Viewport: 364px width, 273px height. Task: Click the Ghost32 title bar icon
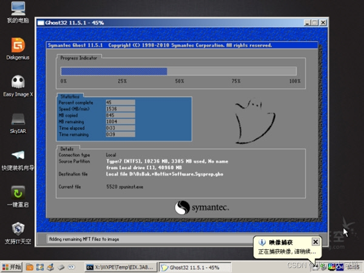point(41,23)
